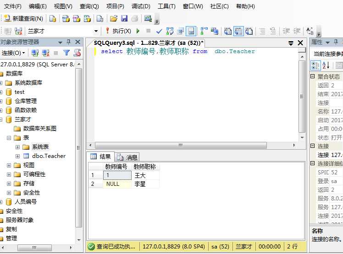Image resolution: width=343 pixels, height=254 pixels.
Task: Toggle auto-hide pin on Properties panel
Action: [x=336, y=42]
